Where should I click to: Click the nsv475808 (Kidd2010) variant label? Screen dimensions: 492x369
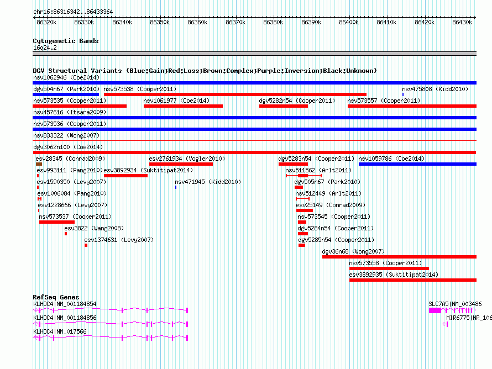tap(435, 89)
